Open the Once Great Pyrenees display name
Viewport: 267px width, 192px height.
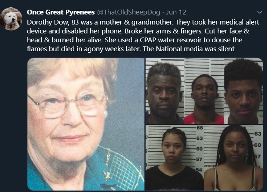(61, 12)
